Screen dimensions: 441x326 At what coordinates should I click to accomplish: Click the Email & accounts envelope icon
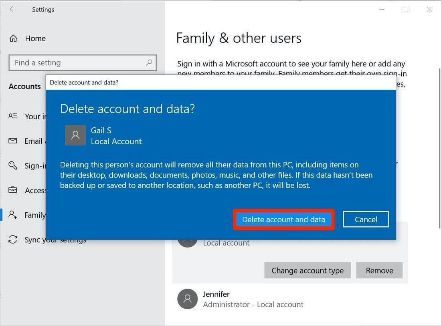pyautogui.click(x=13, y=141)
